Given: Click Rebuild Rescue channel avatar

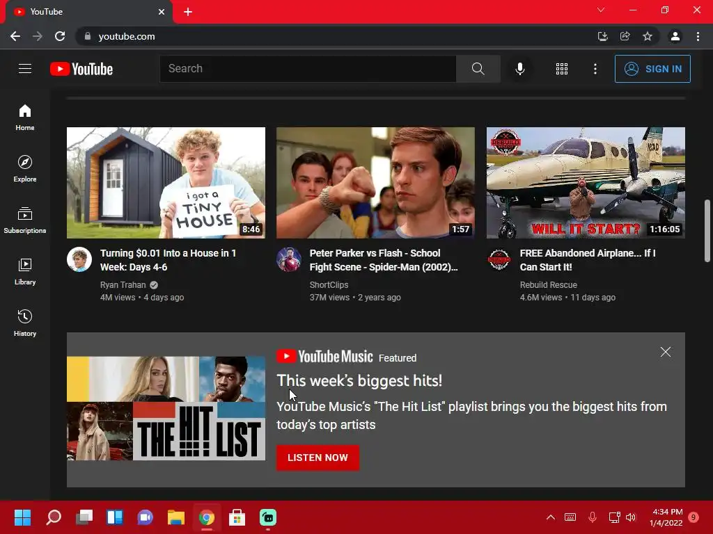Looking at the screenshot, I should tap(499, 259).
